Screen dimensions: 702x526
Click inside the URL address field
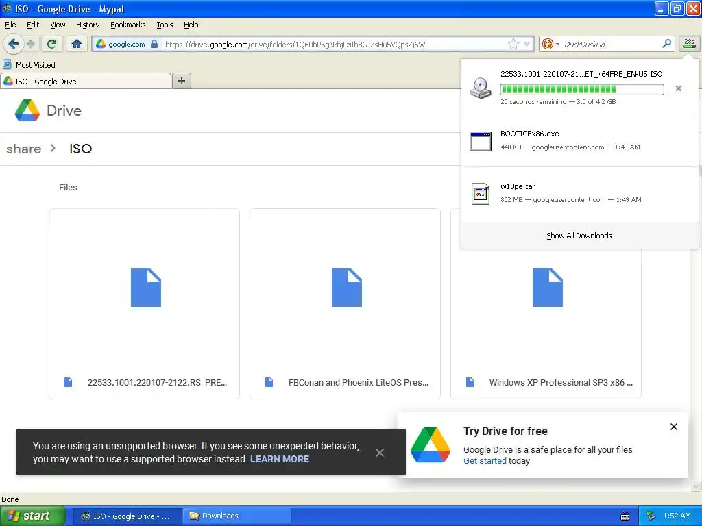tap(335, 45)
